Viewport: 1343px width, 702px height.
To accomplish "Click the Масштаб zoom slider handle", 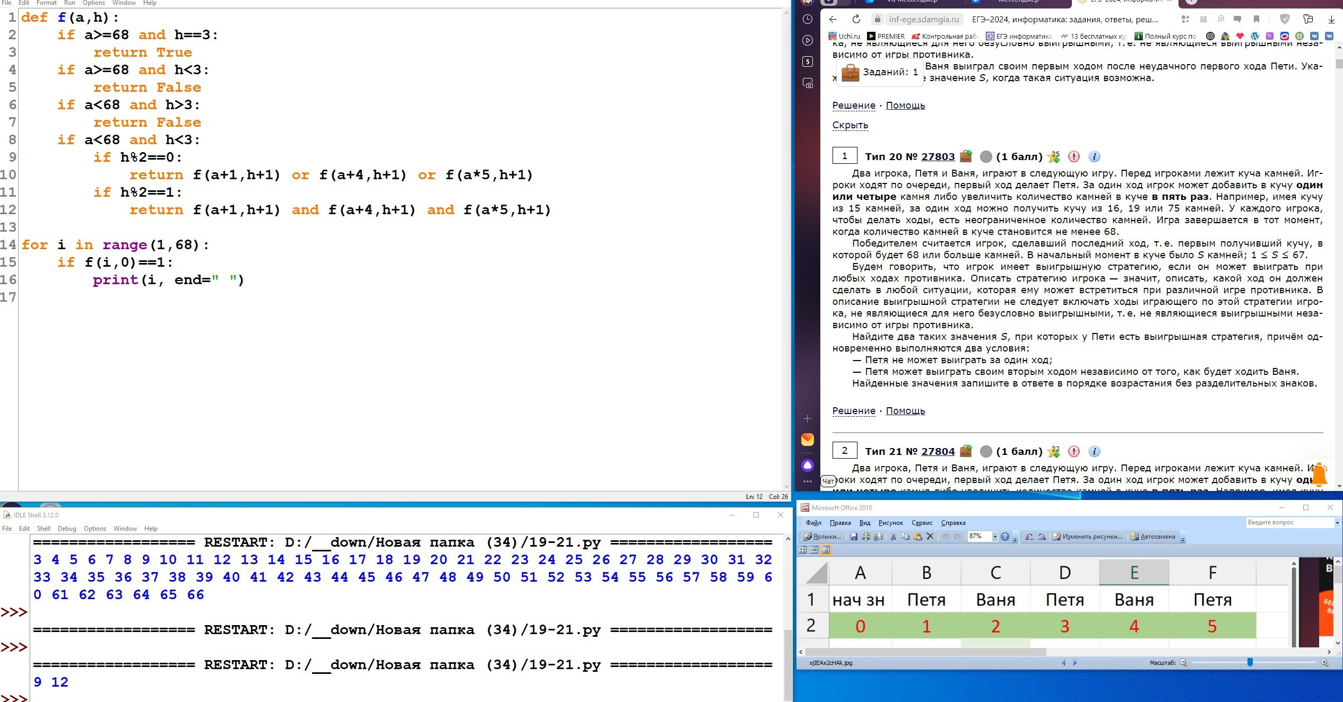I will click(1250, 662).
